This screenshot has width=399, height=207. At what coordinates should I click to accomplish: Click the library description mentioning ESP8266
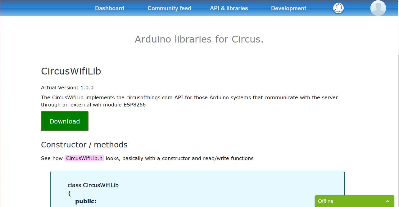tap(189, 101)
